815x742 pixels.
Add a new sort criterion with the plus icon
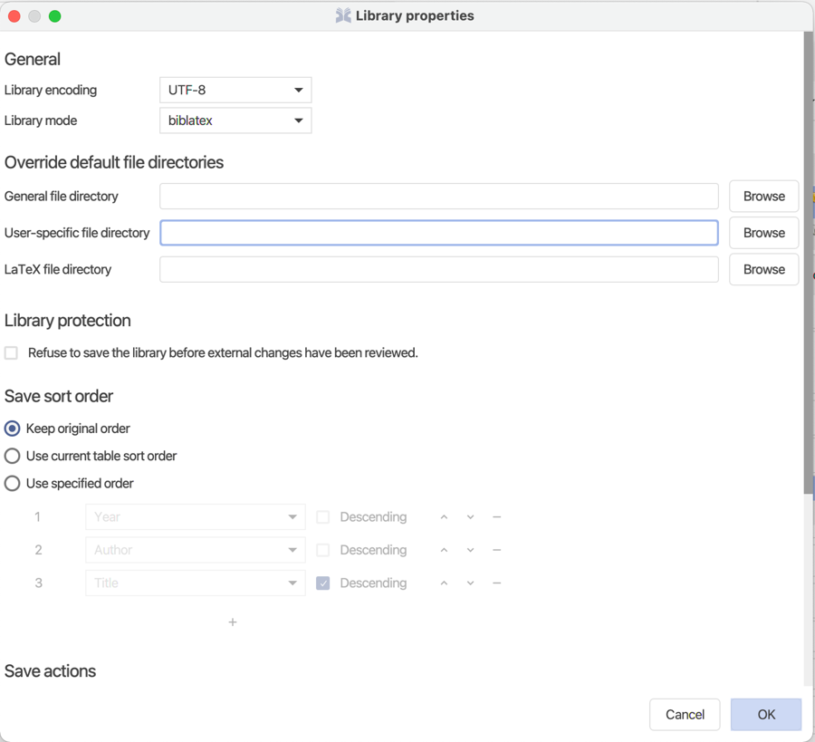pos(233,622)
